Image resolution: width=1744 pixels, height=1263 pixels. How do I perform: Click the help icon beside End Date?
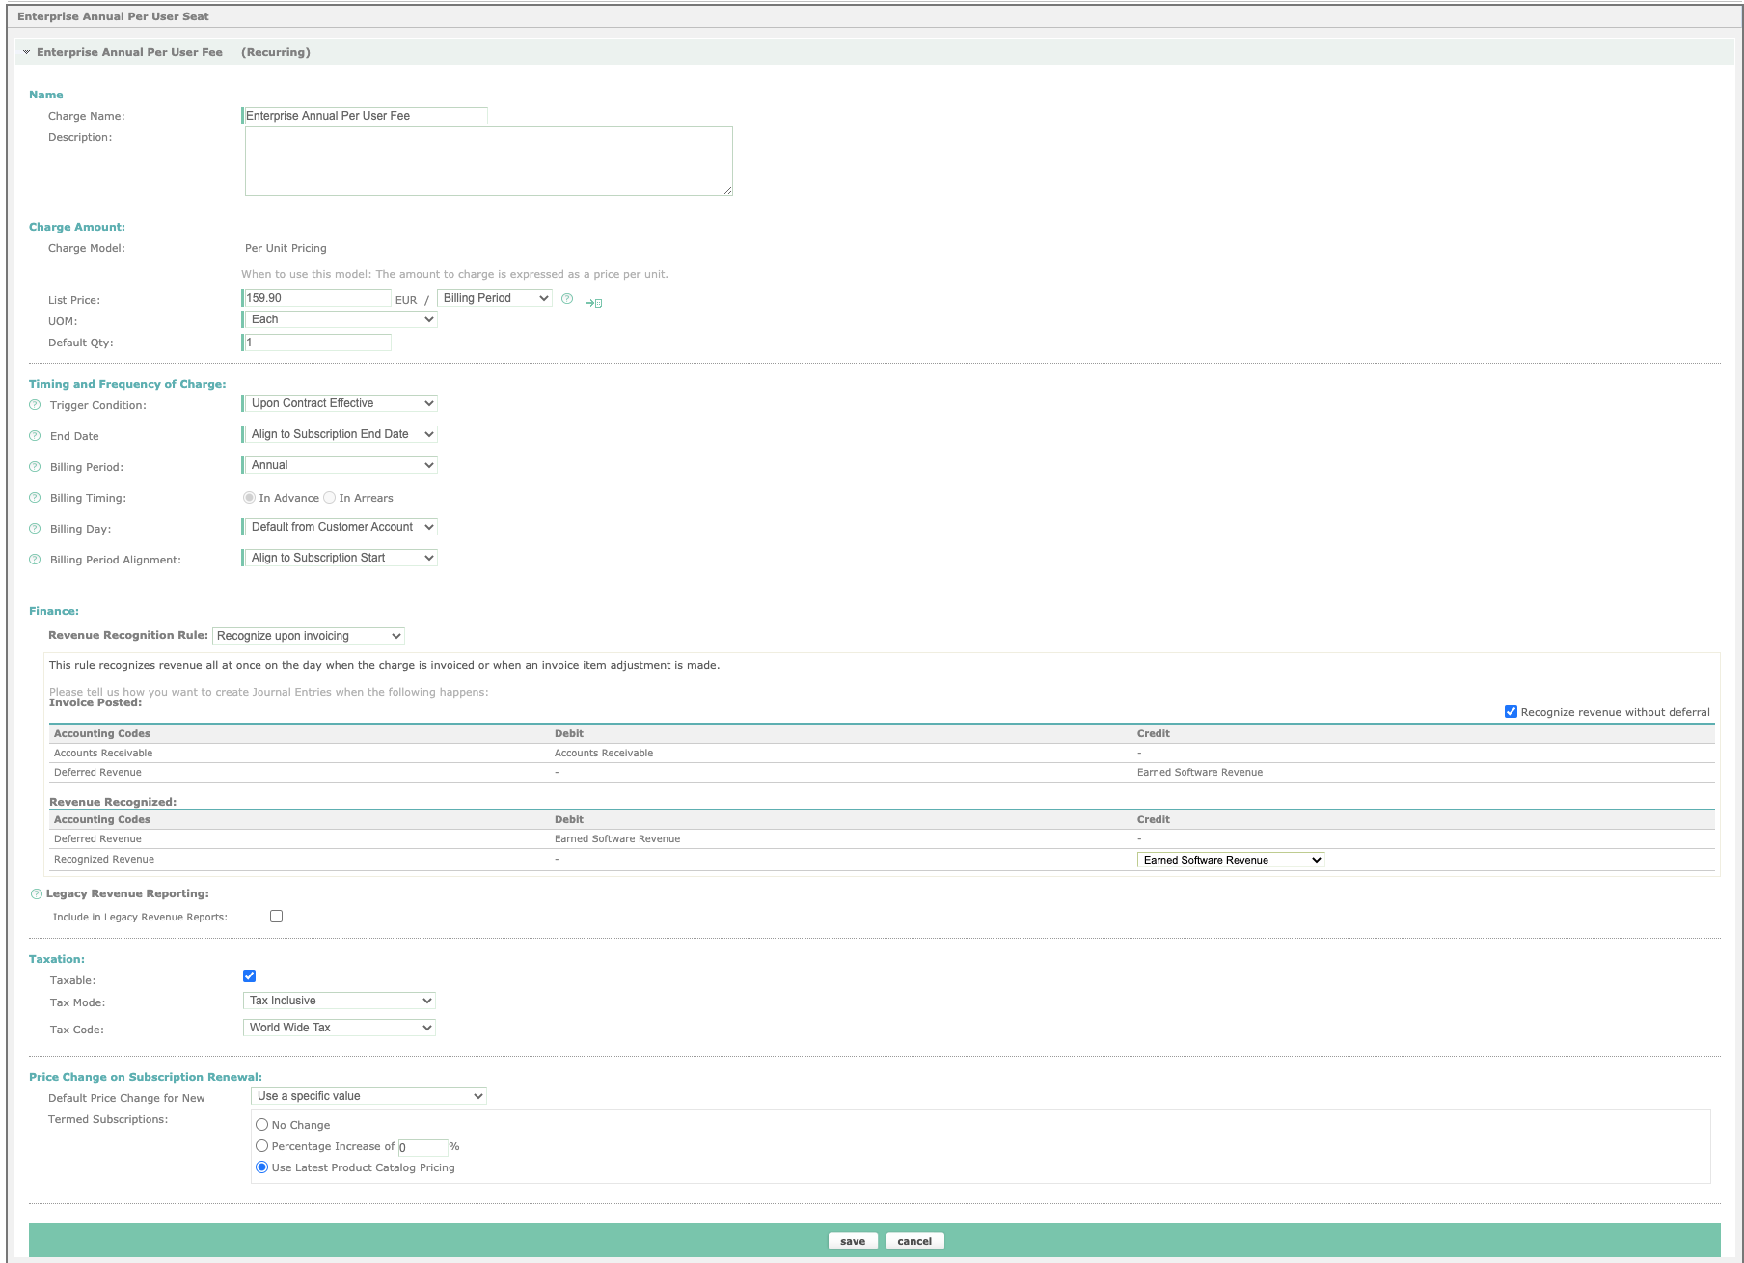pyautogui.click(x=35, y=435)
